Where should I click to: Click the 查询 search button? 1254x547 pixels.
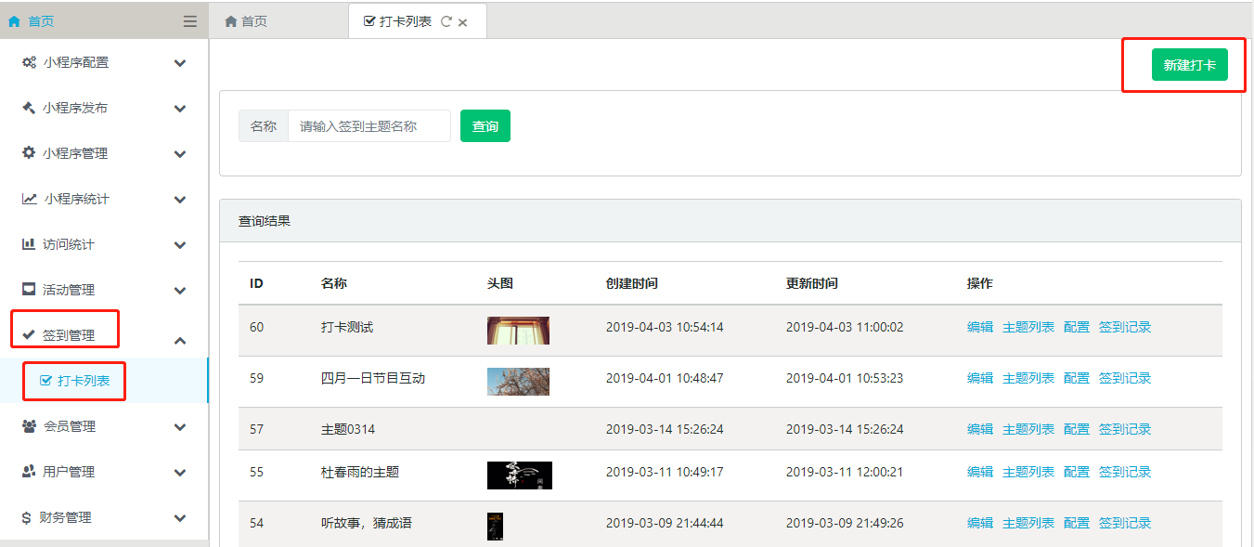point(485,126)
